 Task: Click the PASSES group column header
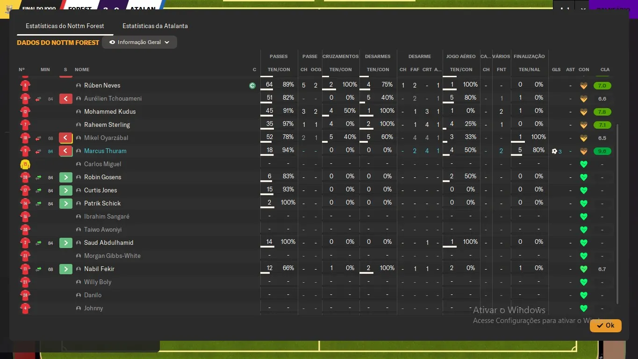pyautogui.click(x=279, y=57)
